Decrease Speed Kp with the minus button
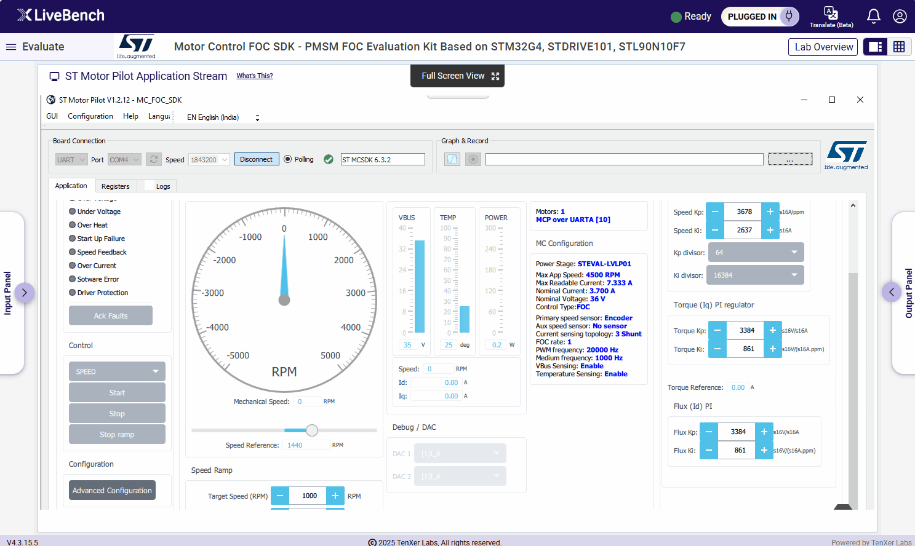This screenshot has width=915, height=546. (x=715, y=212)
